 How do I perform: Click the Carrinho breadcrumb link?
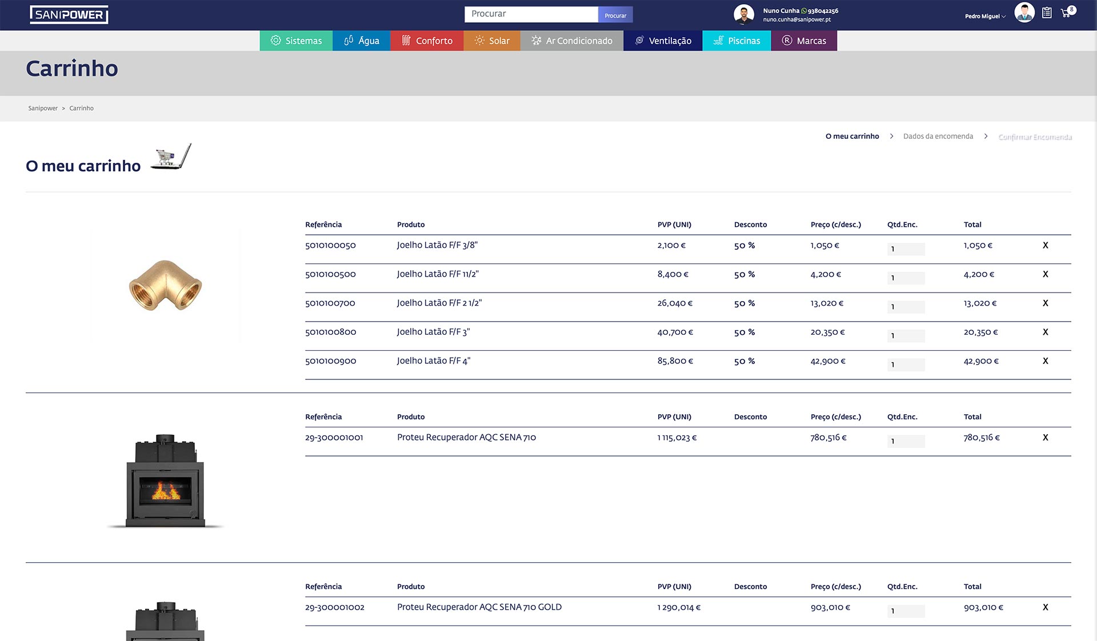coord(82,109)
